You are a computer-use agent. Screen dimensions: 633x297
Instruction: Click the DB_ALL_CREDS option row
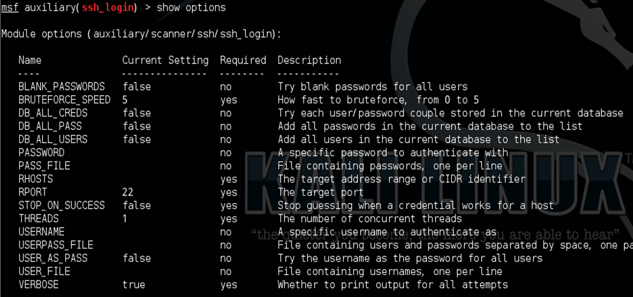tap(321, 113)
